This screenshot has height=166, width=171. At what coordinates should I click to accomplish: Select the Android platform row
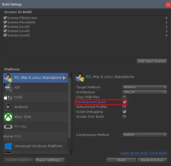click(36, 107)
